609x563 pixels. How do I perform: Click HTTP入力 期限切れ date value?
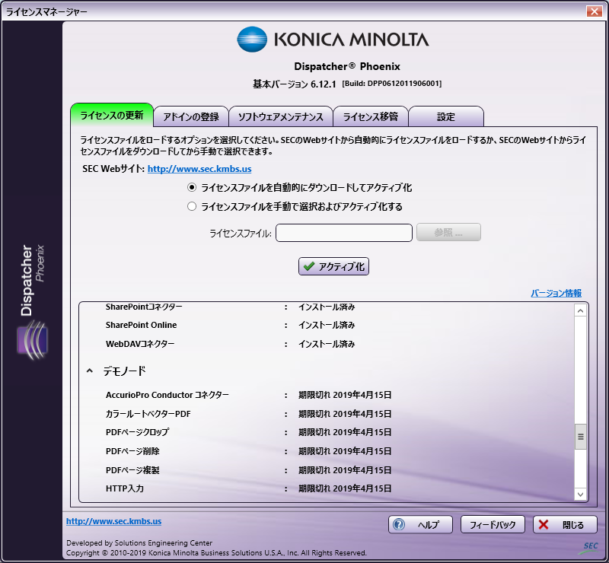345,488
